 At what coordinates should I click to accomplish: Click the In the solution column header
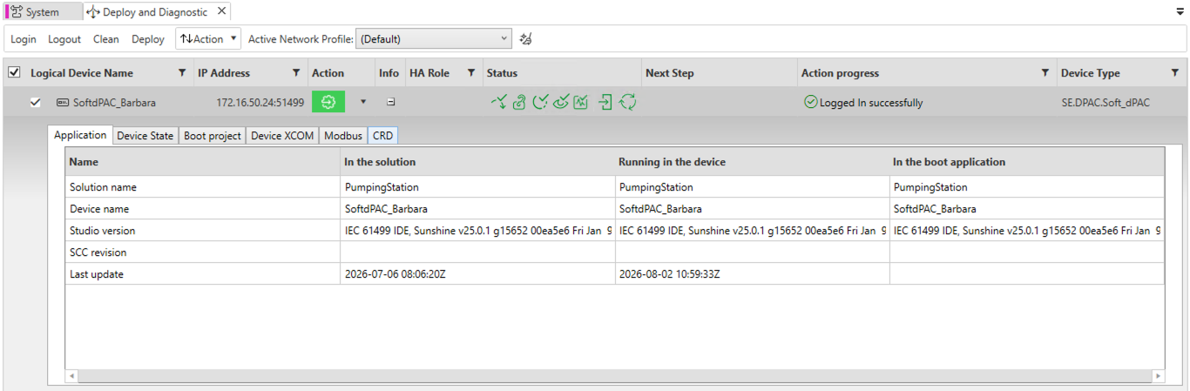(380, 162)
